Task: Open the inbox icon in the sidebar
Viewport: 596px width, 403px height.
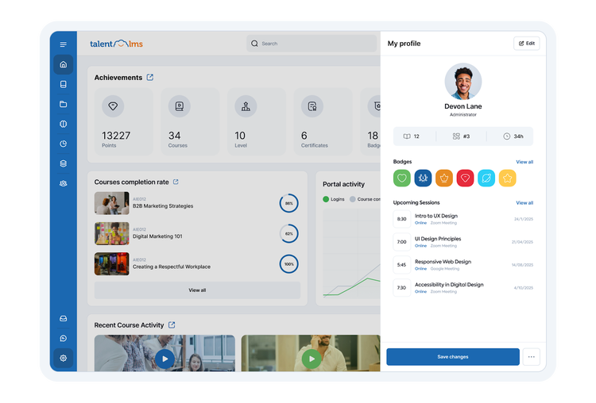Action: point(63,318)
